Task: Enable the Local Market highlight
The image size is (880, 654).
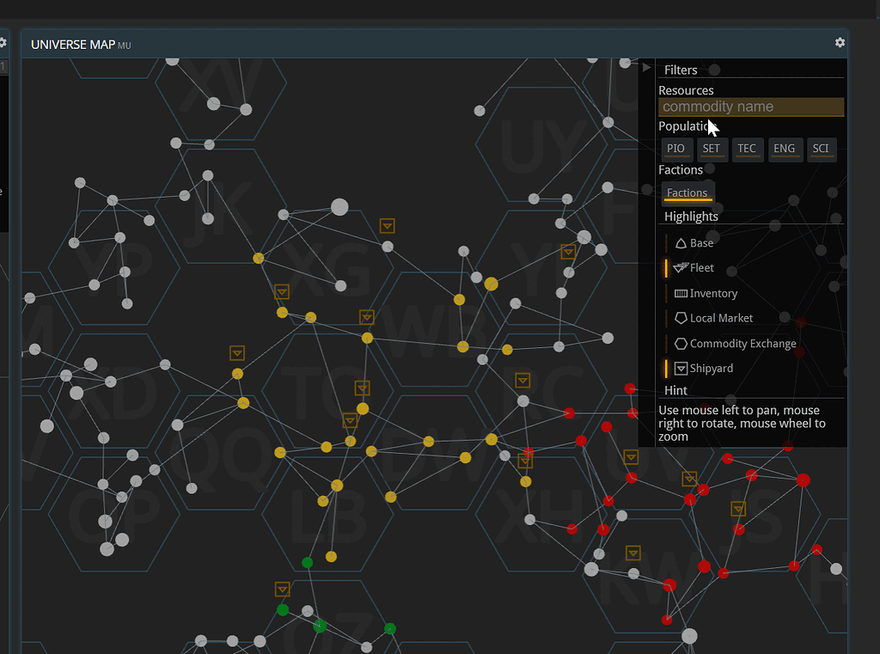Action: (x=713, y=318)
